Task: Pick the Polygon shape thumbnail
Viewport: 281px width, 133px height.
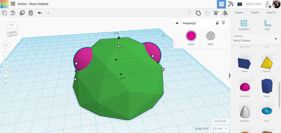Action: click(x=267, y=86)
